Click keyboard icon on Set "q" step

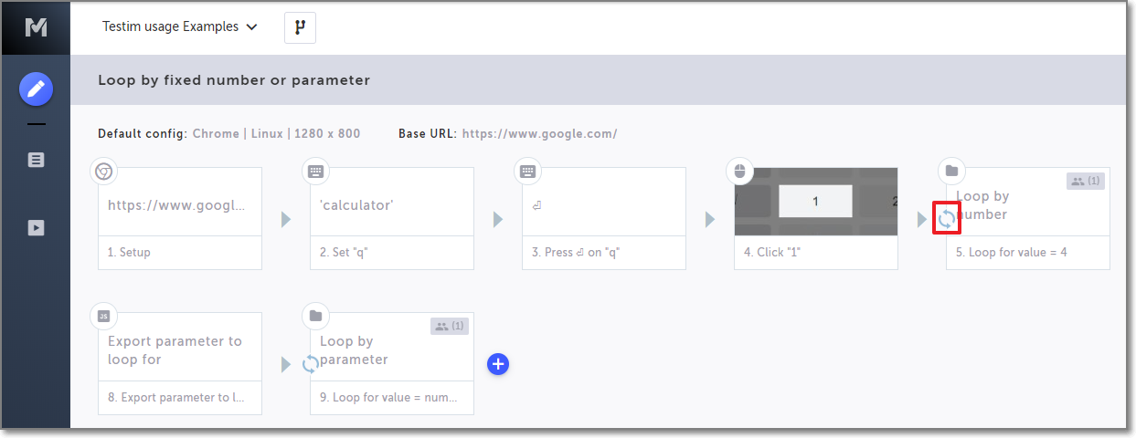(x=315, y=171)
